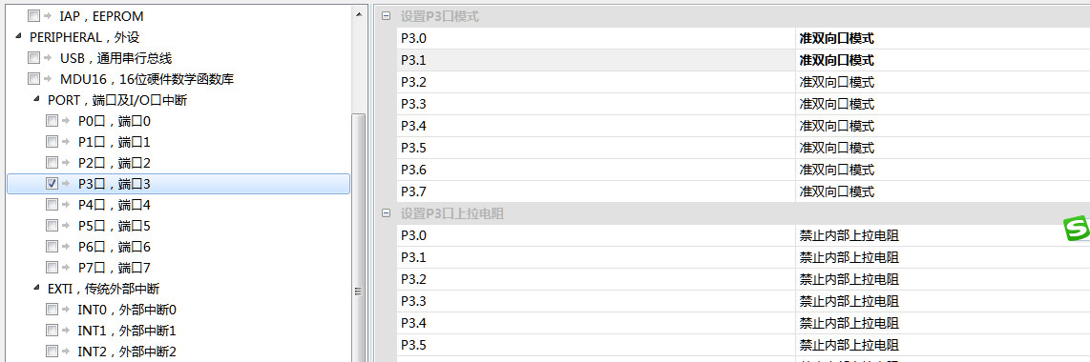This screenshot has height=362, width=1090.
Task: Click the green Sogou input method icon
Action: pyautogui.click(x=1078, y=229)
